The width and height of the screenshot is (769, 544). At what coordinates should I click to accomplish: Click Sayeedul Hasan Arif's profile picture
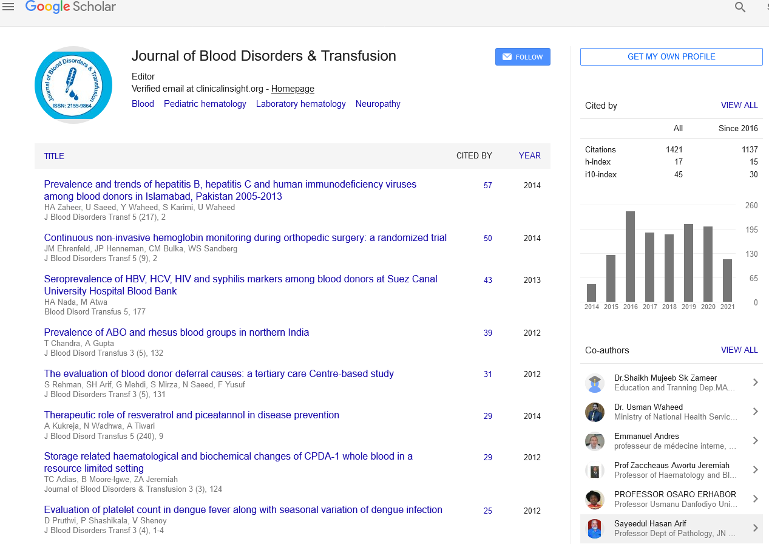[x=595, y=529]
